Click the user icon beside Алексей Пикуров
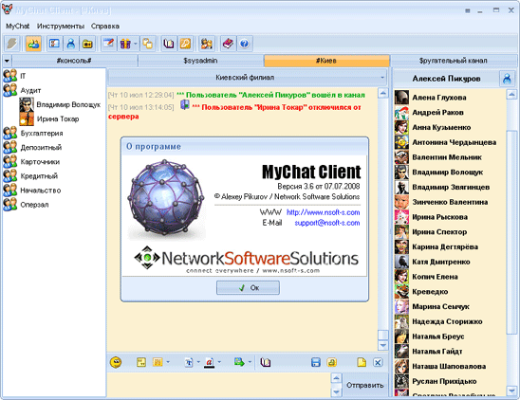This screenshot has width=520, height=400. point(507,79)
